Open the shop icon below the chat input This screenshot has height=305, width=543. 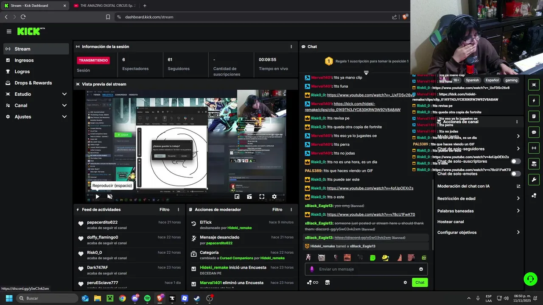tap(327, 283)
